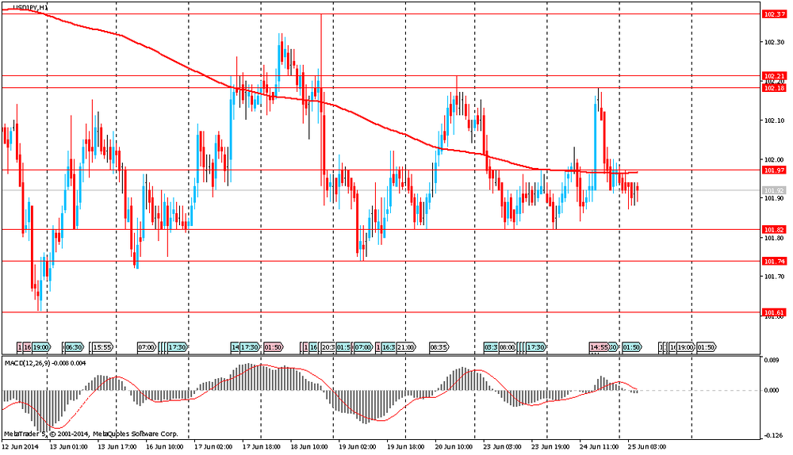Click the 23 Jun 19:00 time label
Viewport: 793px width, 455px height.
550,447
